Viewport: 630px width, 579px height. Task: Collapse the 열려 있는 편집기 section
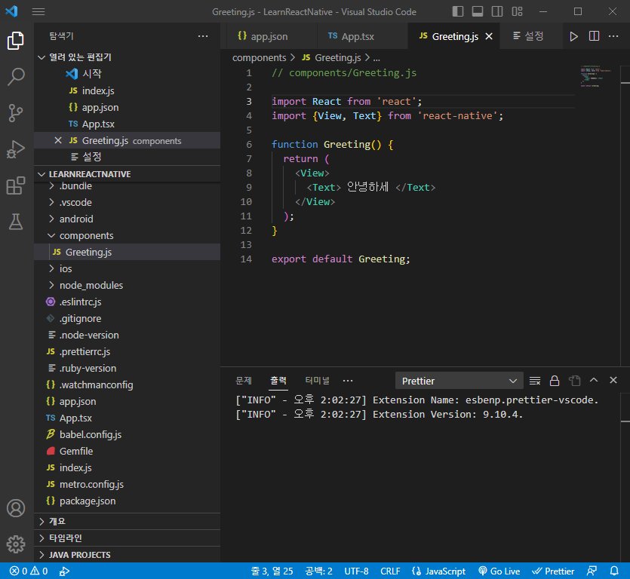127,57
